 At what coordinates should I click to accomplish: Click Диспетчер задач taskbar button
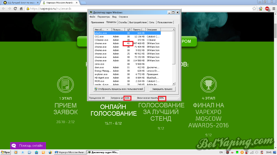click(x=103, y=152)
